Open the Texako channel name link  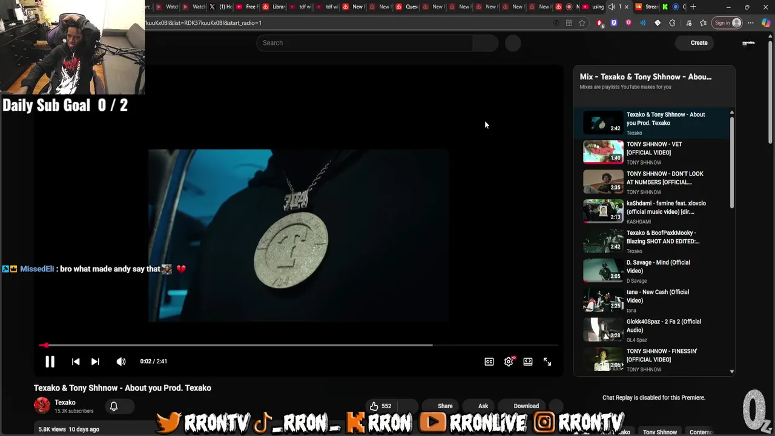pos(65,403)
